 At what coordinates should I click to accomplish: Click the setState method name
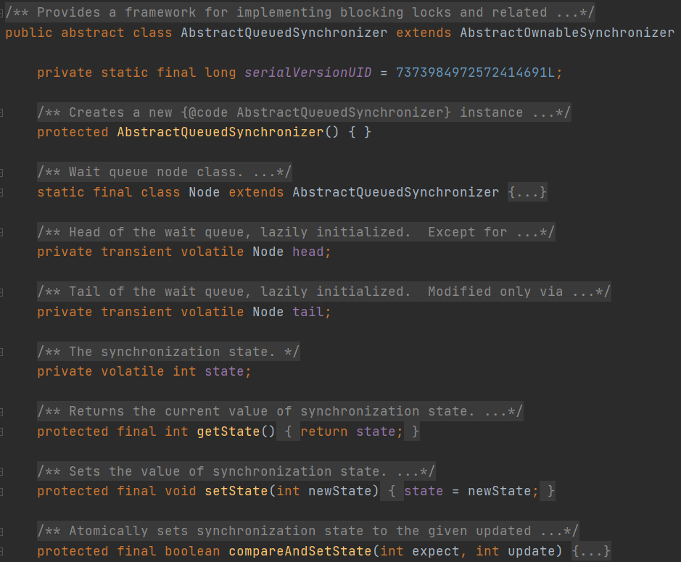click(x=236, y=491)
